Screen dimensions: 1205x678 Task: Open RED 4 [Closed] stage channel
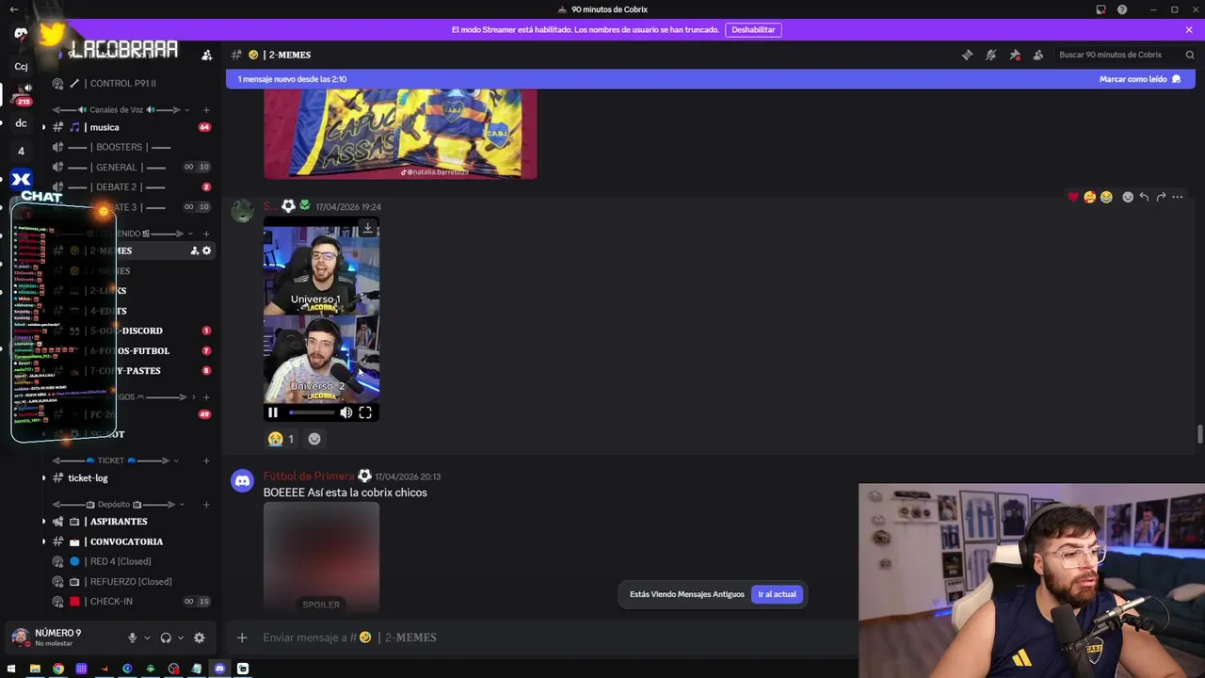pos(122,561)
